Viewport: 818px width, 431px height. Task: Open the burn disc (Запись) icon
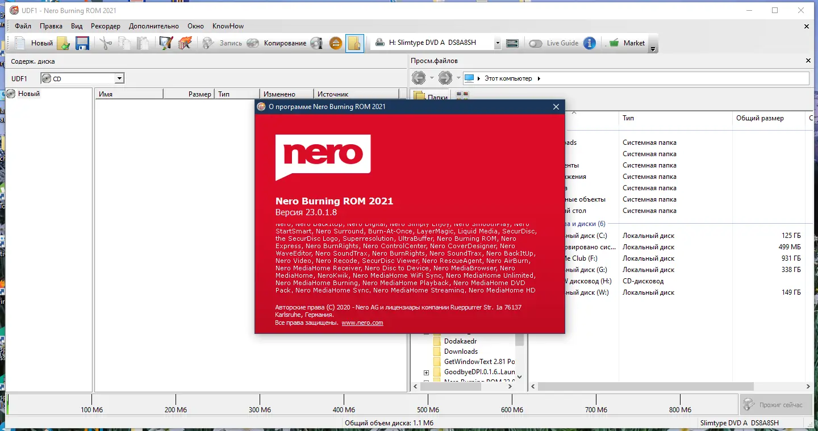[x=209, y=43]
